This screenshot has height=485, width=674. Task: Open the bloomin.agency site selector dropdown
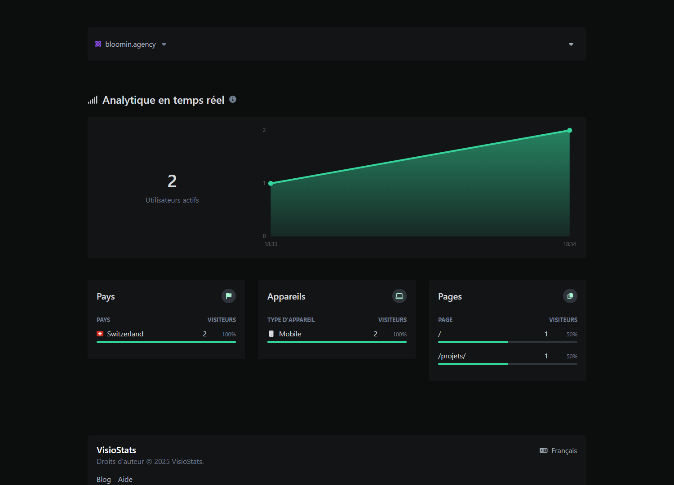[x=131, y=44]
